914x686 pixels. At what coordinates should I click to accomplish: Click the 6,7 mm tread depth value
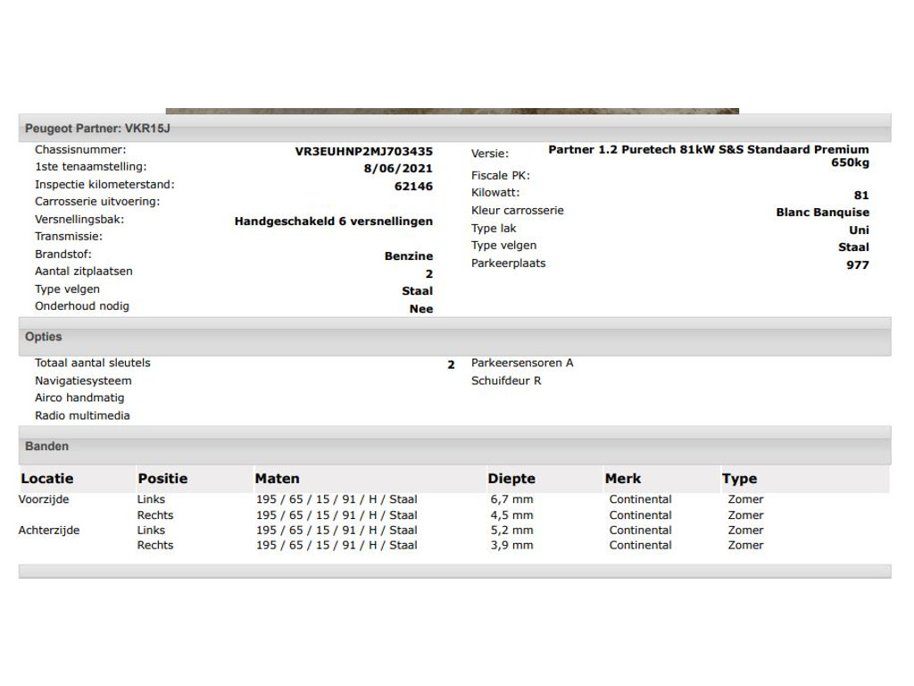(x=511, y=499)
